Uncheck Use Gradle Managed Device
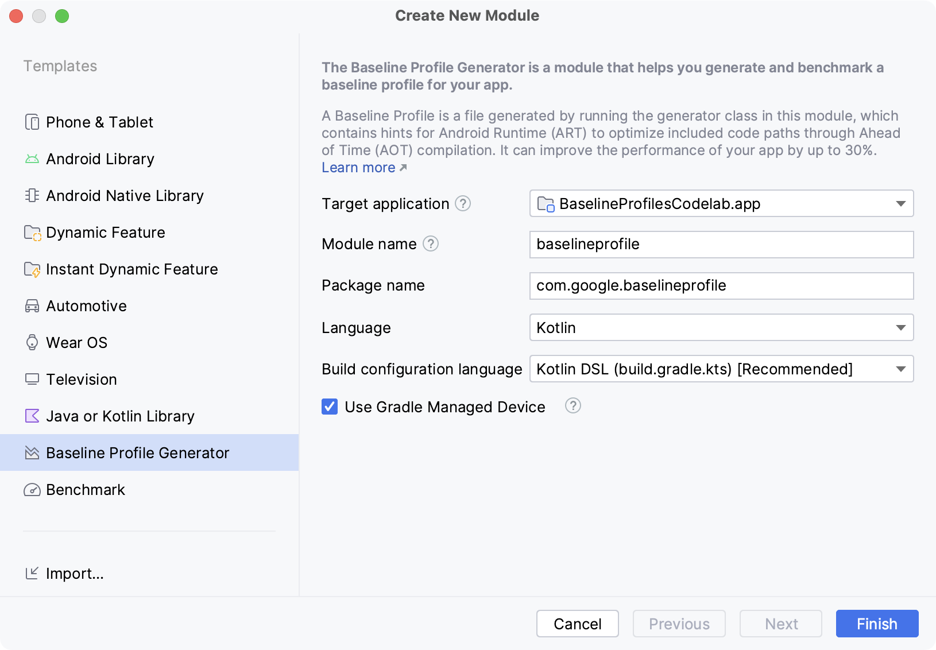 coord(329,407)
